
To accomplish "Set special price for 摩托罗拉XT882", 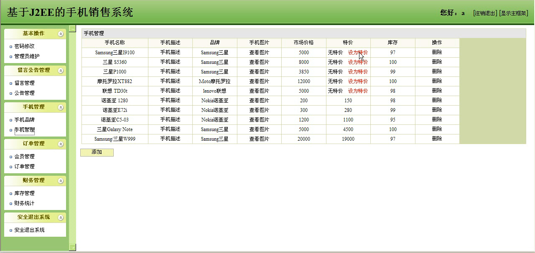I will pyautogui.click(x=358, y=81).
